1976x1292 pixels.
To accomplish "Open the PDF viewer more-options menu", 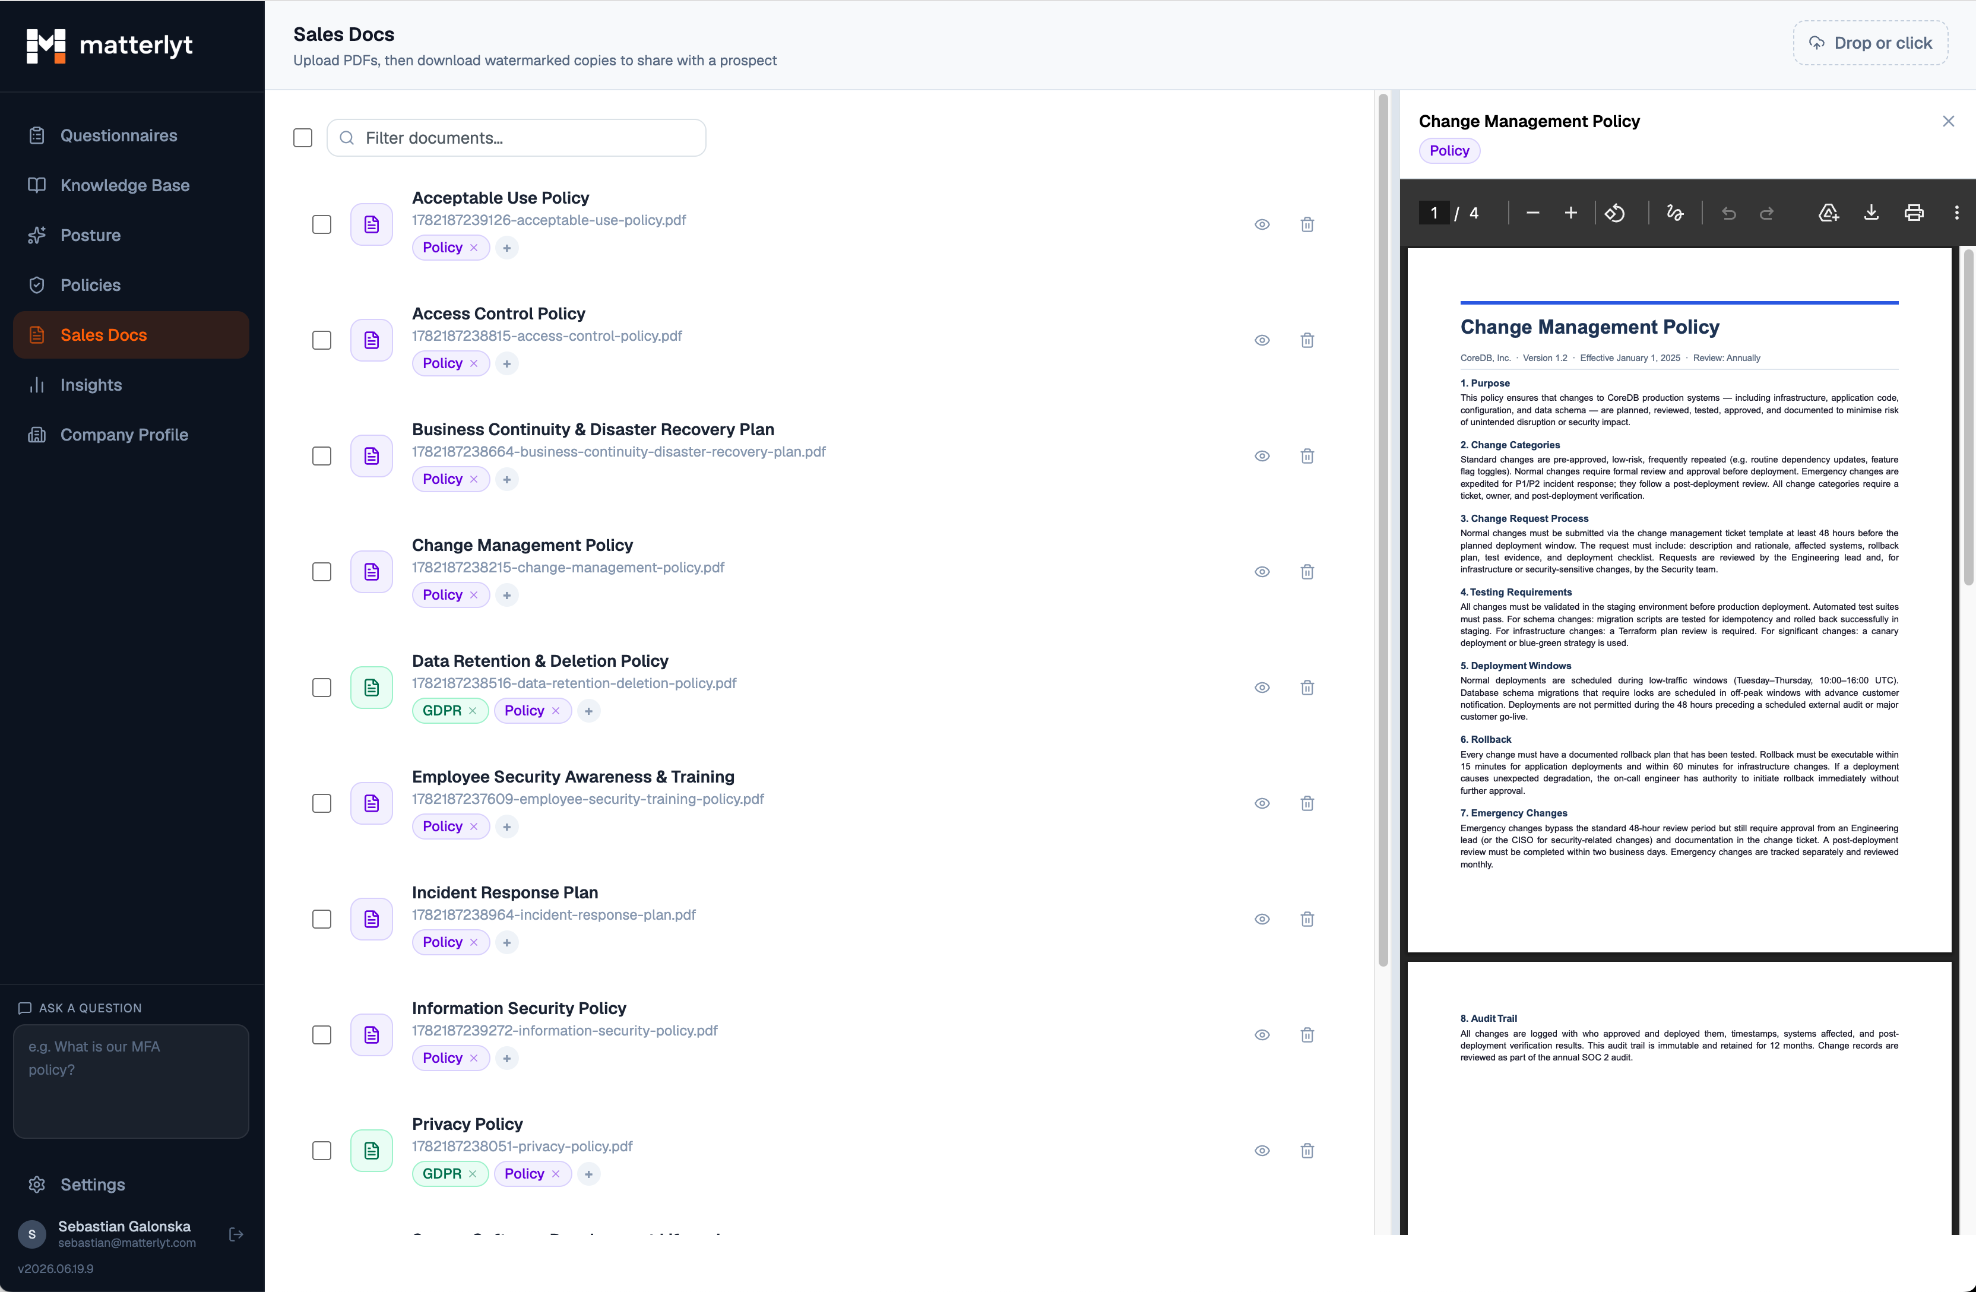I will pos(1956,213).
